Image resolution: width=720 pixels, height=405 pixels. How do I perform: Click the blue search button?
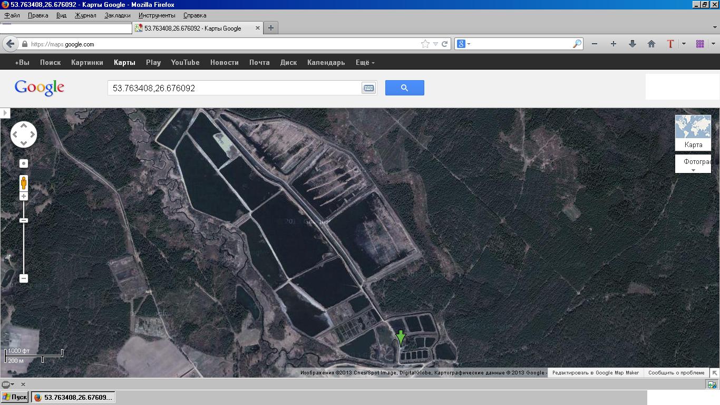(404, 88)
